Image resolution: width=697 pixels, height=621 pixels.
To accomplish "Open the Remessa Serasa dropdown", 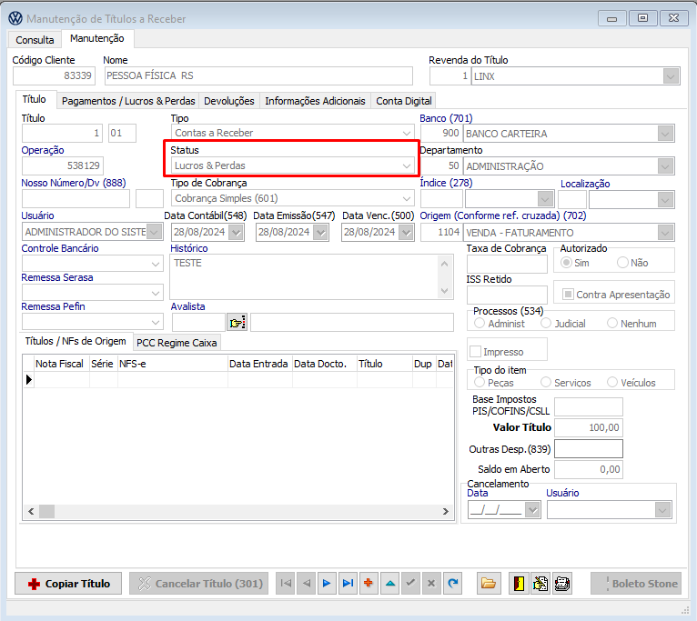I will tap(155, 293).
